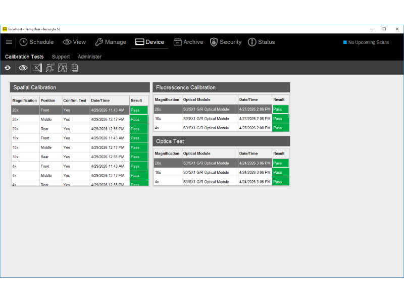404x303 pixels.
Task: Select the 10x Front spatial calibration row
Action: (80, 138)
